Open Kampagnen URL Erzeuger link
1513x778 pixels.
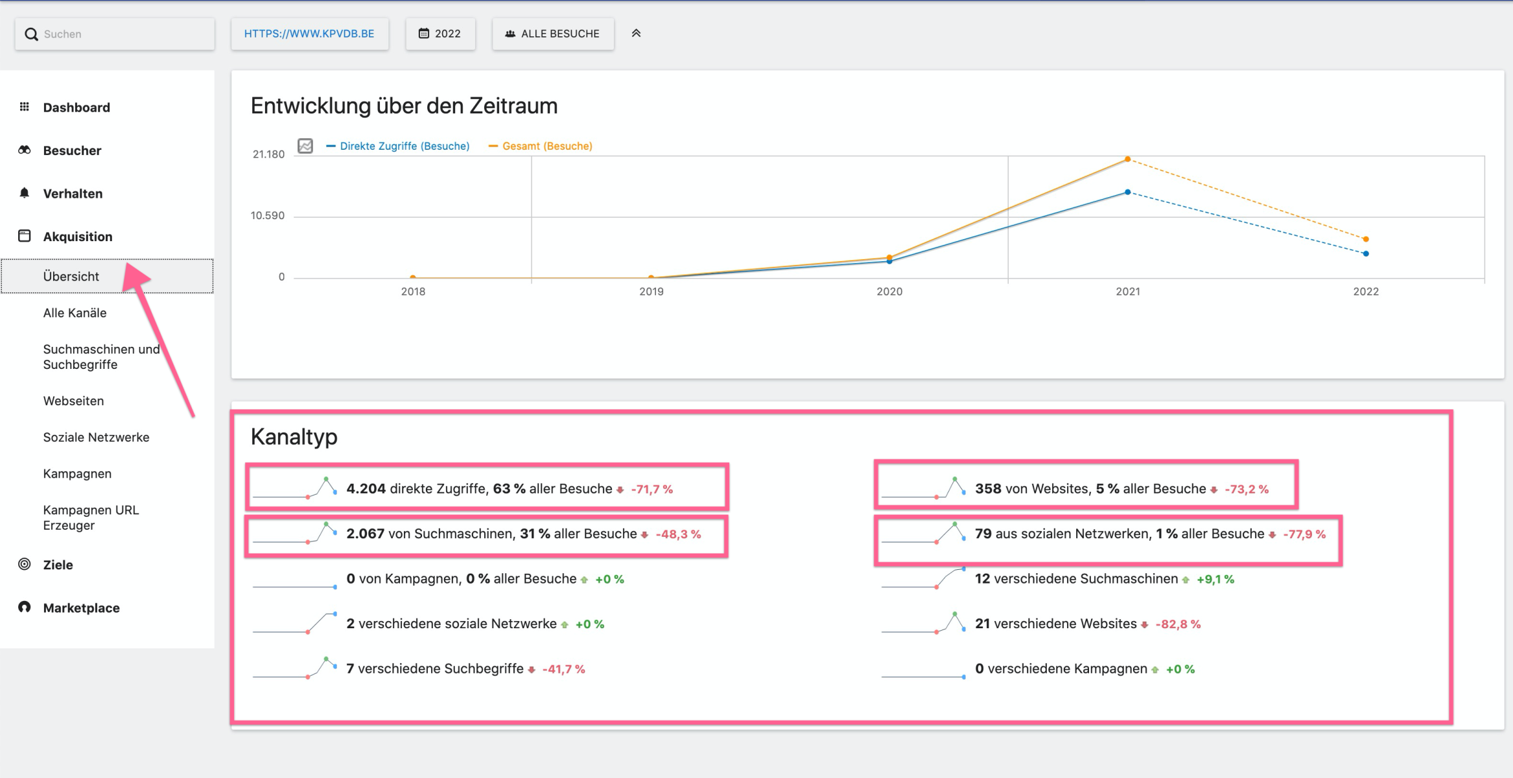91,518
